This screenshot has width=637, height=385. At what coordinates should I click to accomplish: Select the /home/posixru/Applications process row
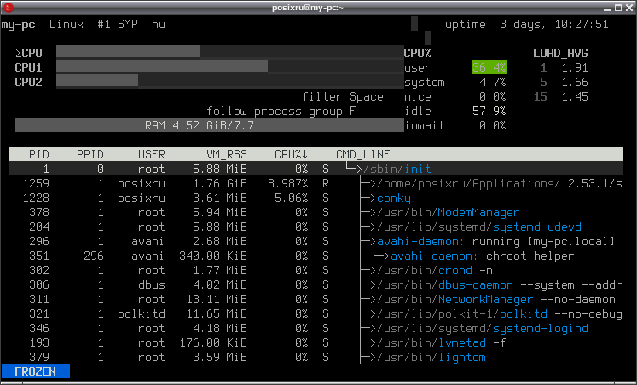[316, 183]
